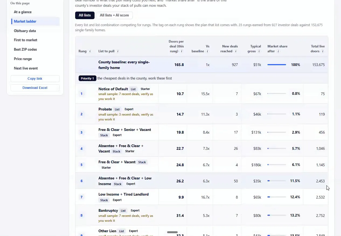Open info icon for Doors per deal column
This screenshot has width=341, height=236.
tap(182, 51)
